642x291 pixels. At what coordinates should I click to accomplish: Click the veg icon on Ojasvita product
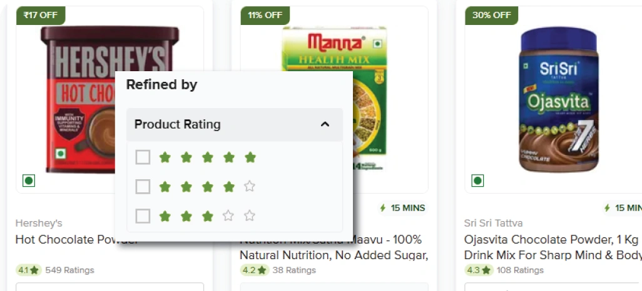[477, 181]
